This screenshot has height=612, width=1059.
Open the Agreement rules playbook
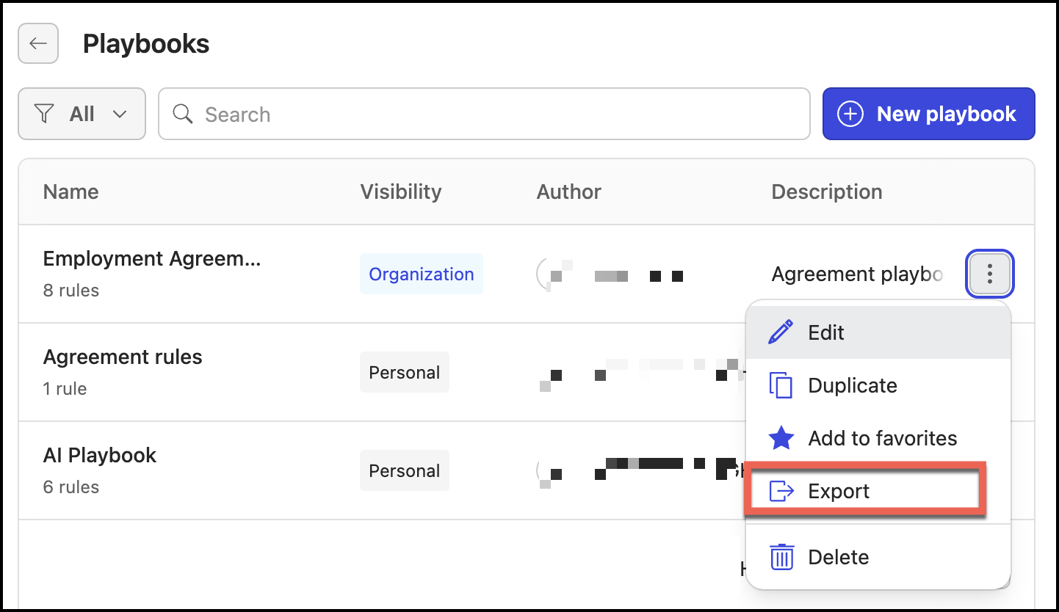[123, 372]
